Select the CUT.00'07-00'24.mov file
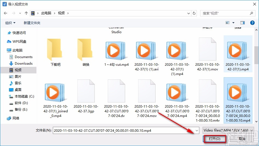Viewport: 259px width, 146px height. (147, 98)
